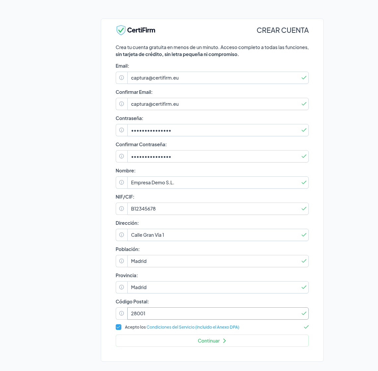Focus the Dirección address field
The height and width of the screenshot is (371, 378).
tap(214, 235)
